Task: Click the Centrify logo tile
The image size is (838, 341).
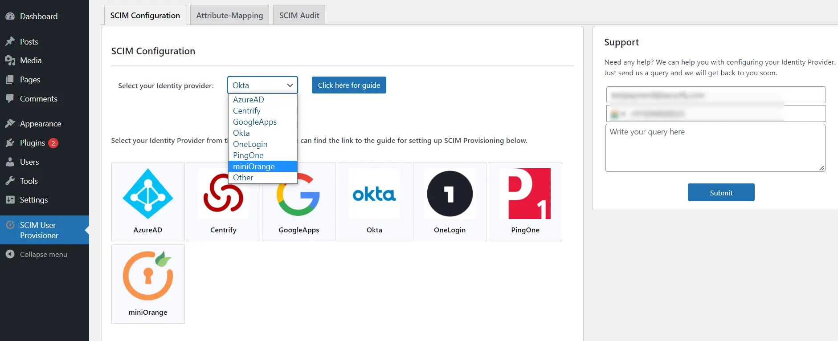Action: [x=223, y=202]
